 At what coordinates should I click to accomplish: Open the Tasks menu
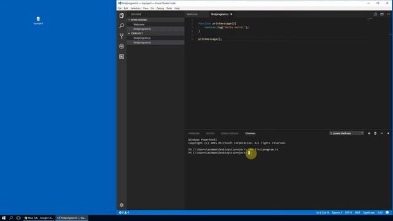tap(169, 8)
